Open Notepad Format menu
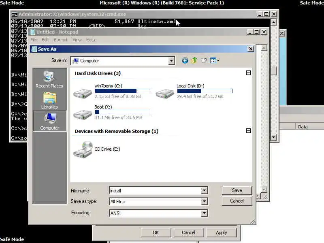The width and height of the screenshot is (324, 243). (x=60, y=40)
